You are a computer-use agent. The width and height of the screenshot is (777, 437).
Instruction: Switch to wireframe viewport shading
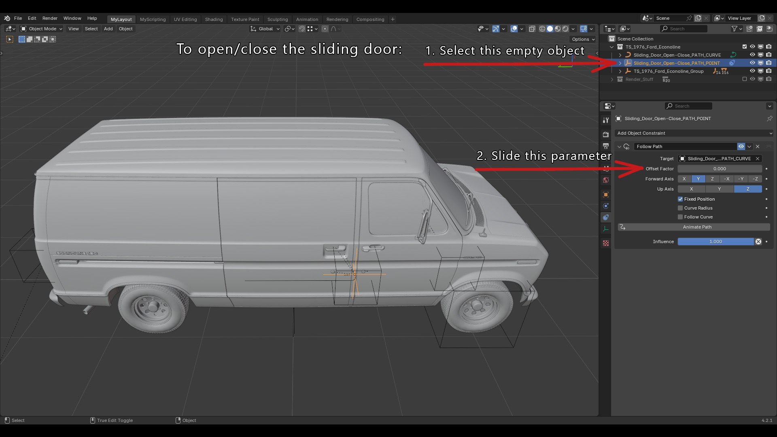point(542,29)
